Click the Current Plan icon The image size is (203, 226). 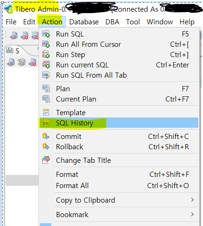pos(46,99)
